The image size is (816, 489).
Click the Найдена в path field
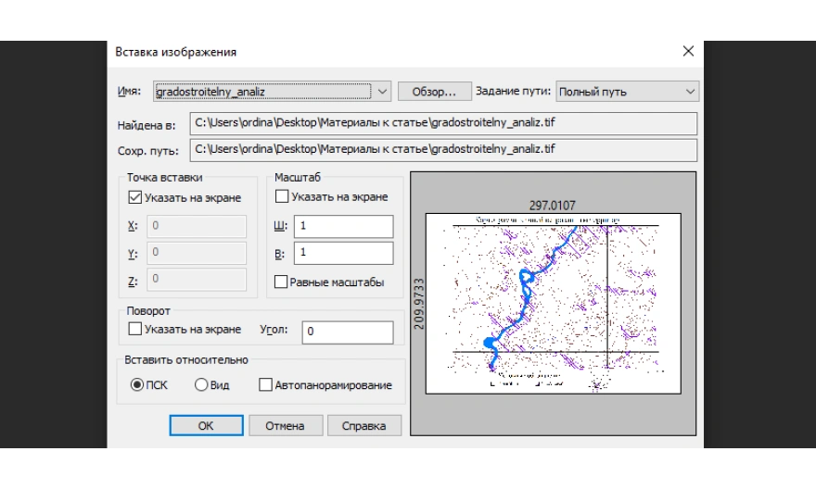(442, 122)
